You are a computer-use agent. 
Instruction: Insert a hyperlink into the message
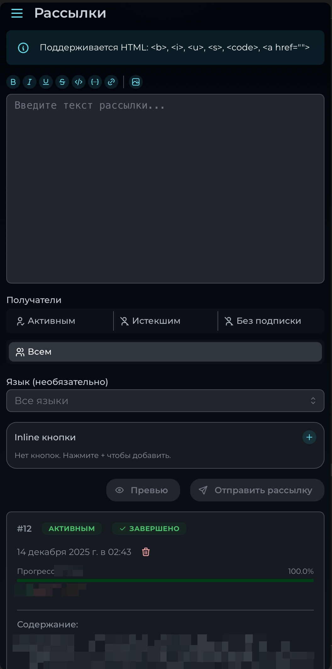pos(111,82)
